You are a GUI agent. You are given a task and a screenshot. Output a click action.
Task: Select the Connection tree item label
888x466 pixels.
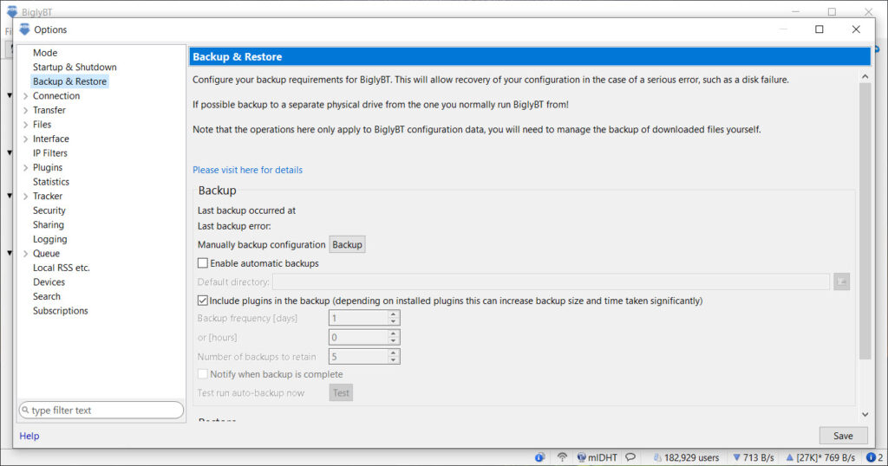pyautogui.click(x=56, y=95)
